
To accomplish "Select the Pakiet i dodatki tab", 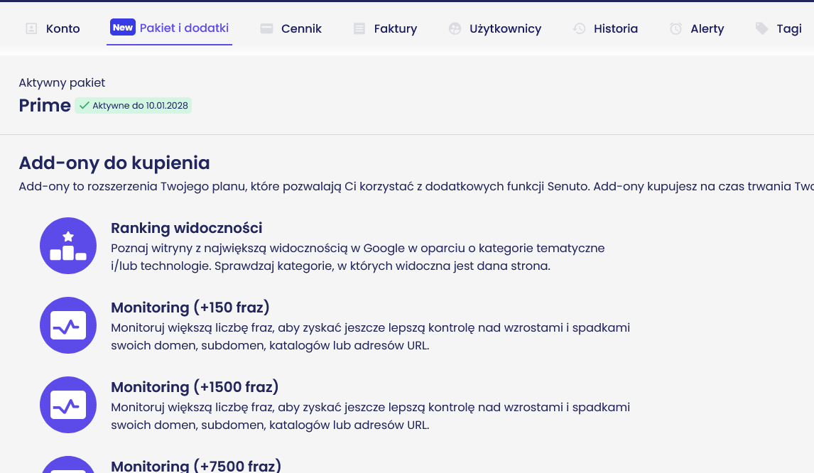I will click(184, 28).
